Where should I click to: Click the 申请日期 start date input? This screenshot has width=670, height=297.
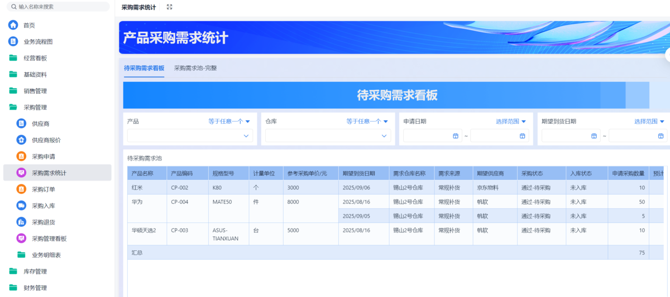point(432,136)
